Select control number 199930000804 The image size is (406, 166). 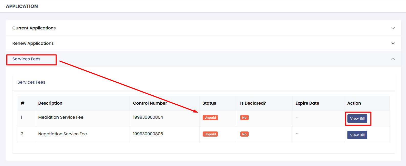tap(148, 117)
